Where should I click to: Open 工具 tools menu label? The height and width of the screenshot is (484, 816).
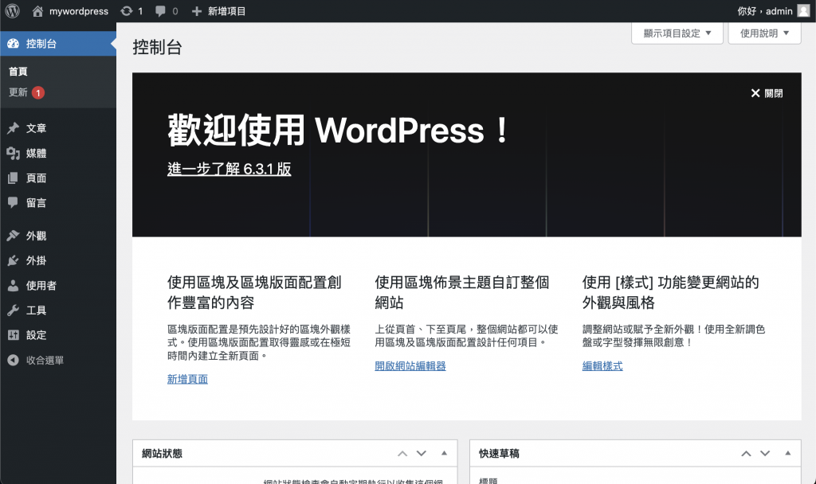tap(37, 310)
